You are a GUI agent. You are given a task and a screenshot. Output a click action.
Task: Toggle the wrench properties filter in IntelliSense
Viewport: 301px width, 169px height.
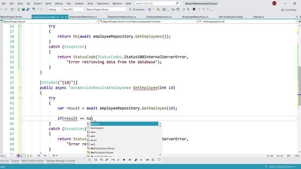click(x=136, y=160)
